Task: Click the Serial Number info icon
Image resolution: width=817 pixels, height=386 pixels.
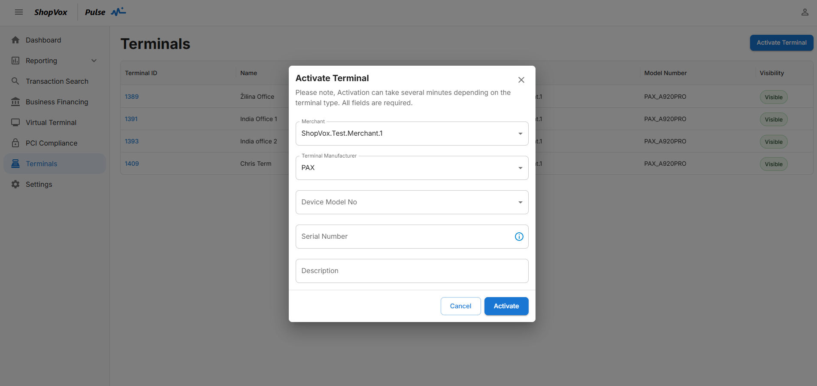Action: 519,237
